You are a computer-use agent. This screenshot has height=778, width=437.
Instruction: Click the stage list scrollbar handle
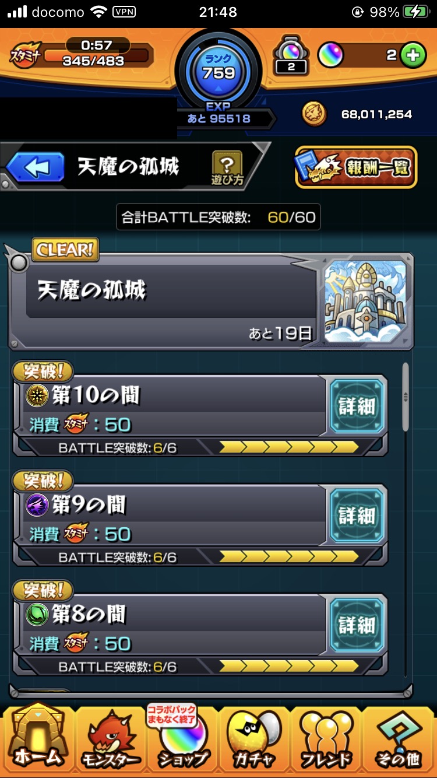coord(406,397)
